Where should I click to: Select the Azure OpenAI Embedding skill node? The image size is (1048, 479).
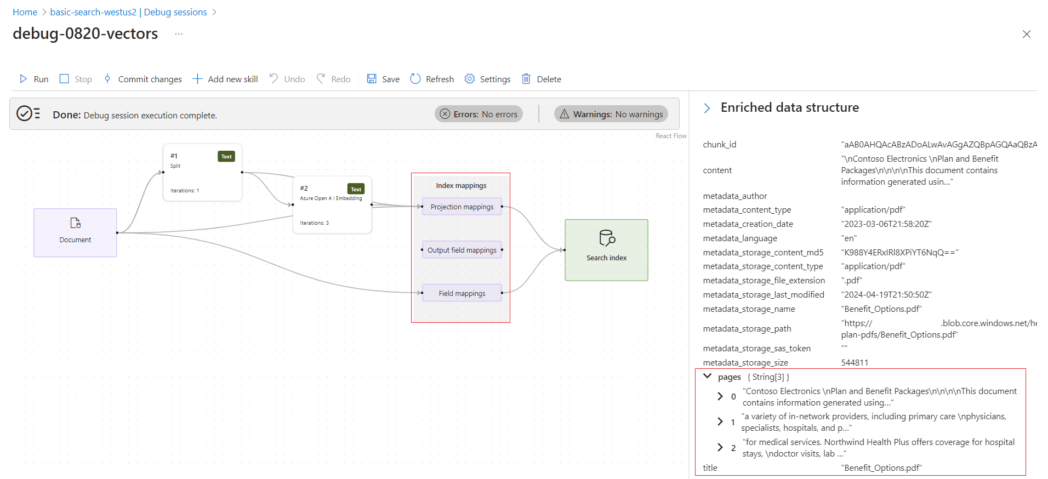[x=332, y=205]
